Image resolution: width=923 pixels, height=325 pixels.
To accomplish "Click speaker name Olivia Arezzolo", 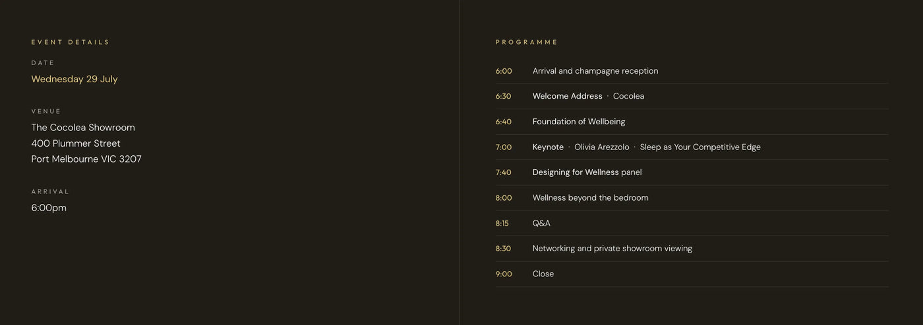I will click(x=602, y=147).
